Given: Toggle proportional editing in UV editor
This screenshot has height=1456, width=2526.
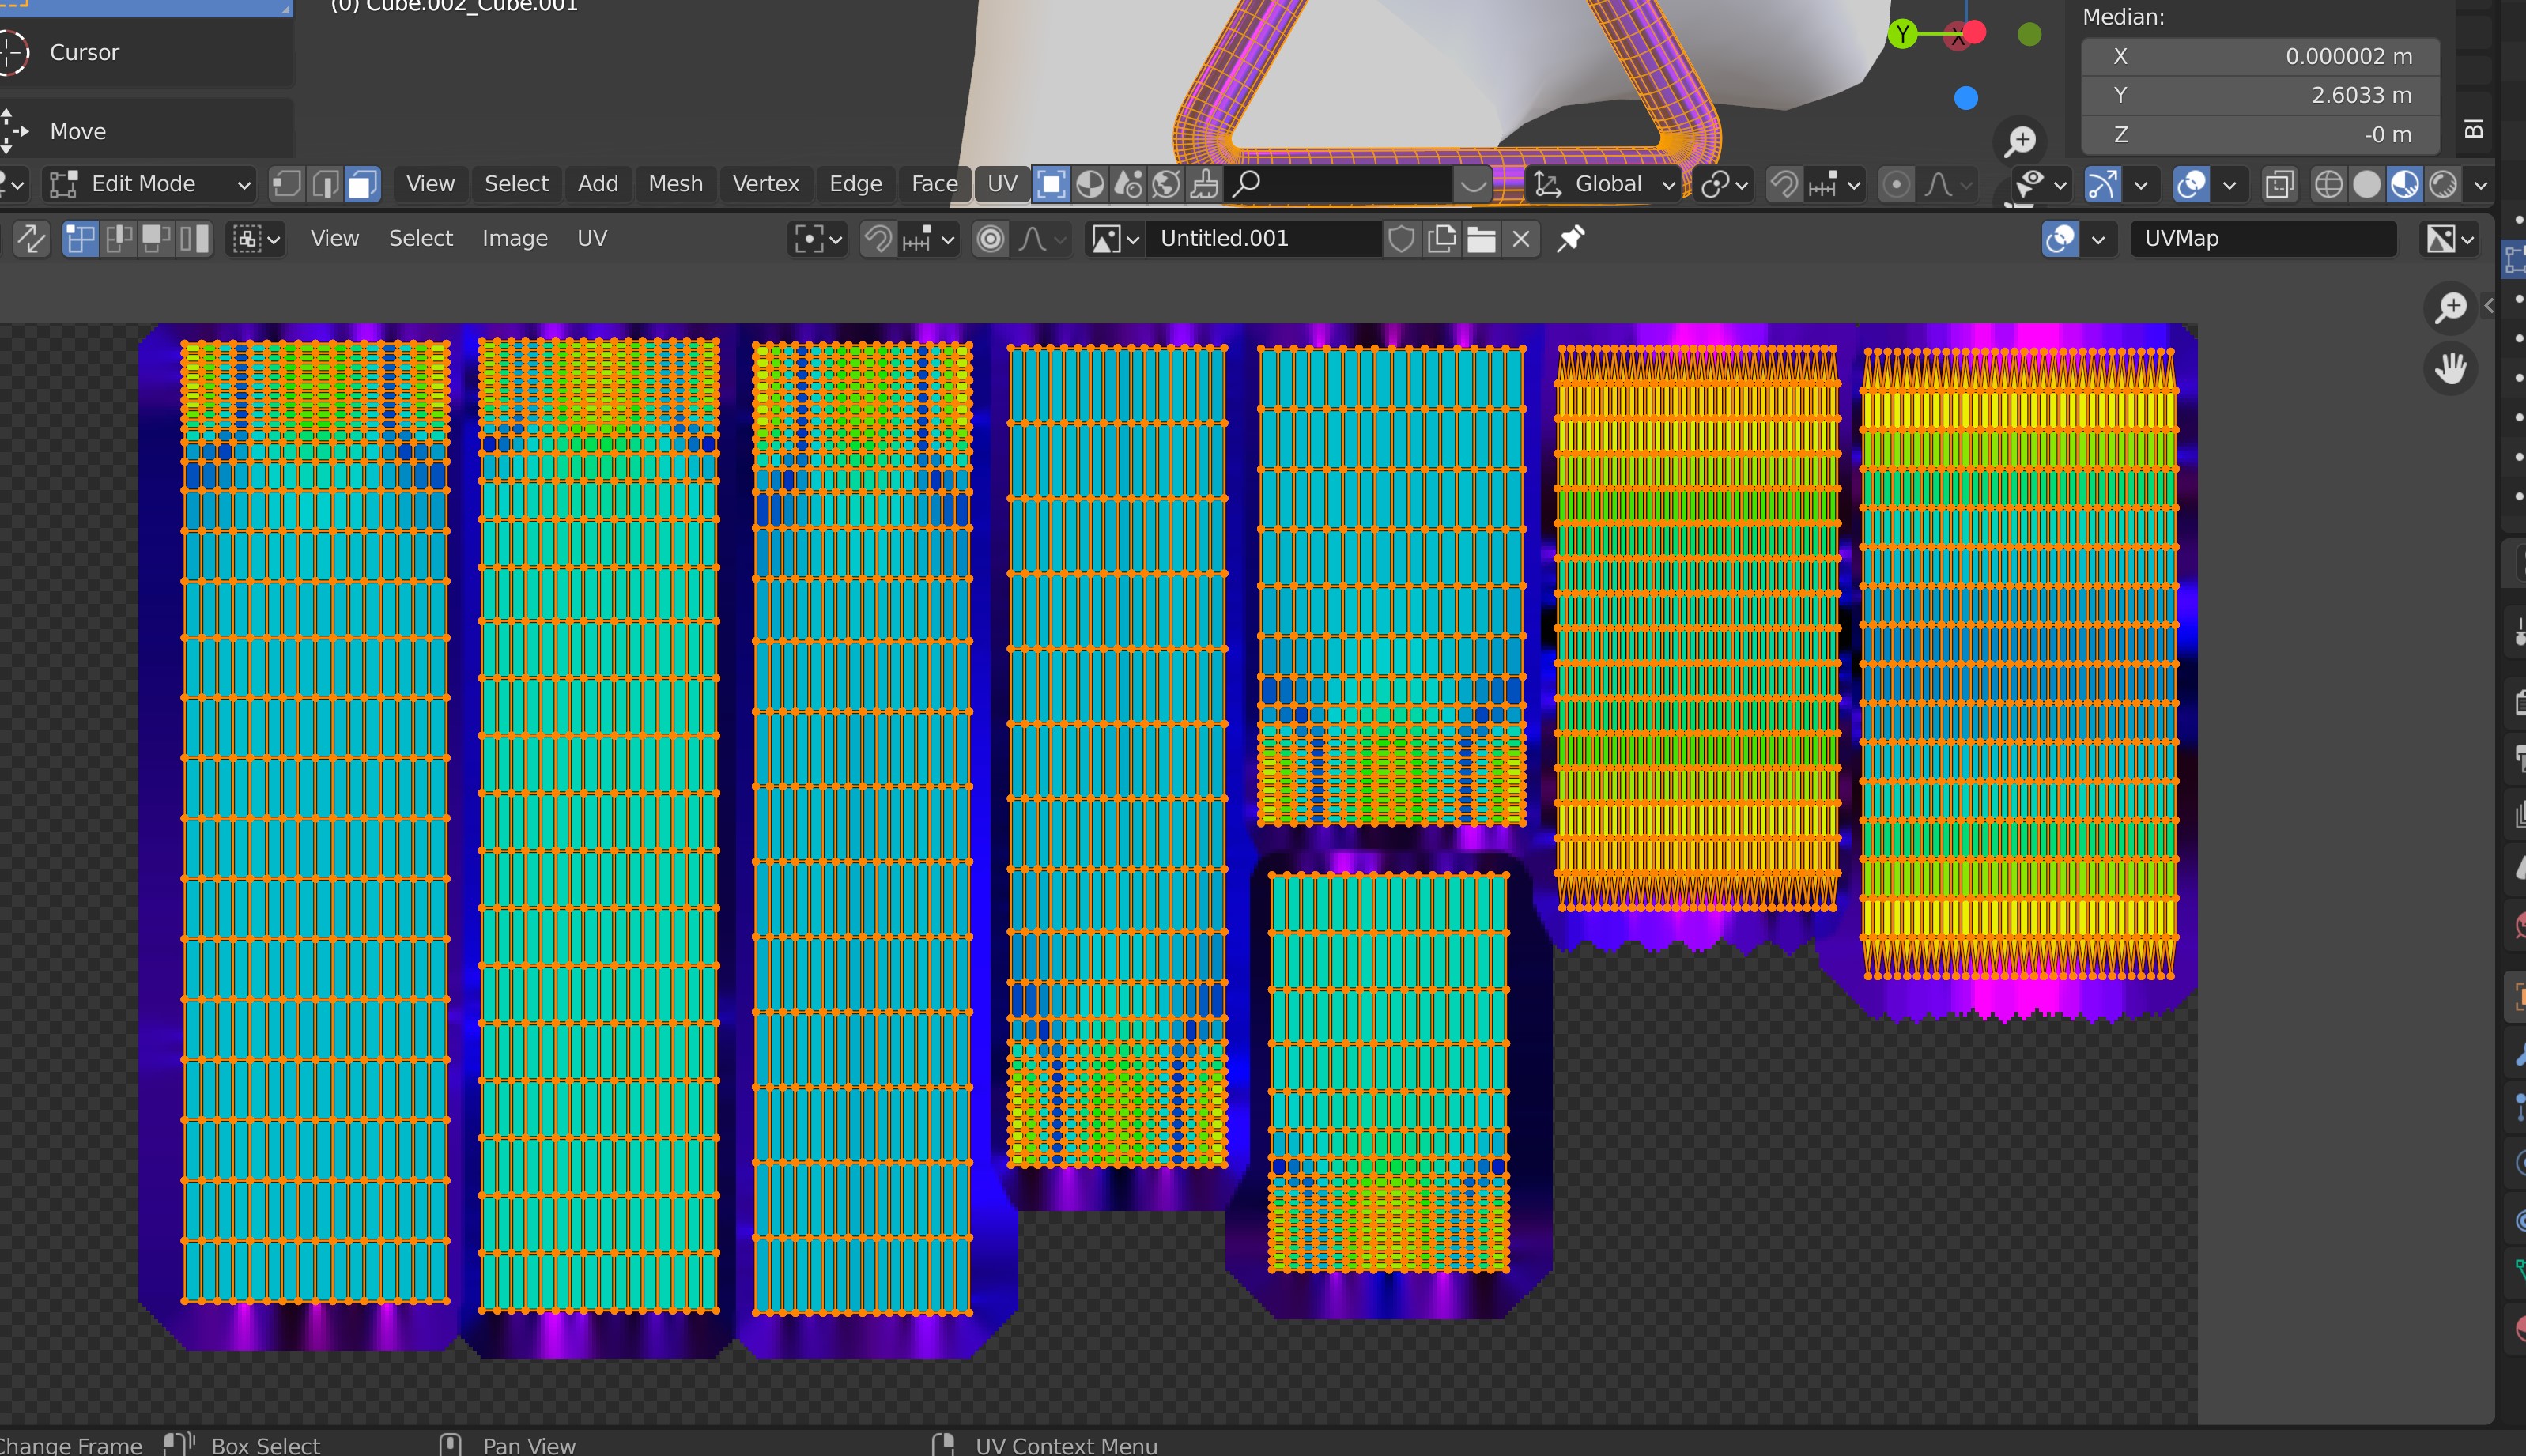Looking at the screenshot, I should pos(990,238).
